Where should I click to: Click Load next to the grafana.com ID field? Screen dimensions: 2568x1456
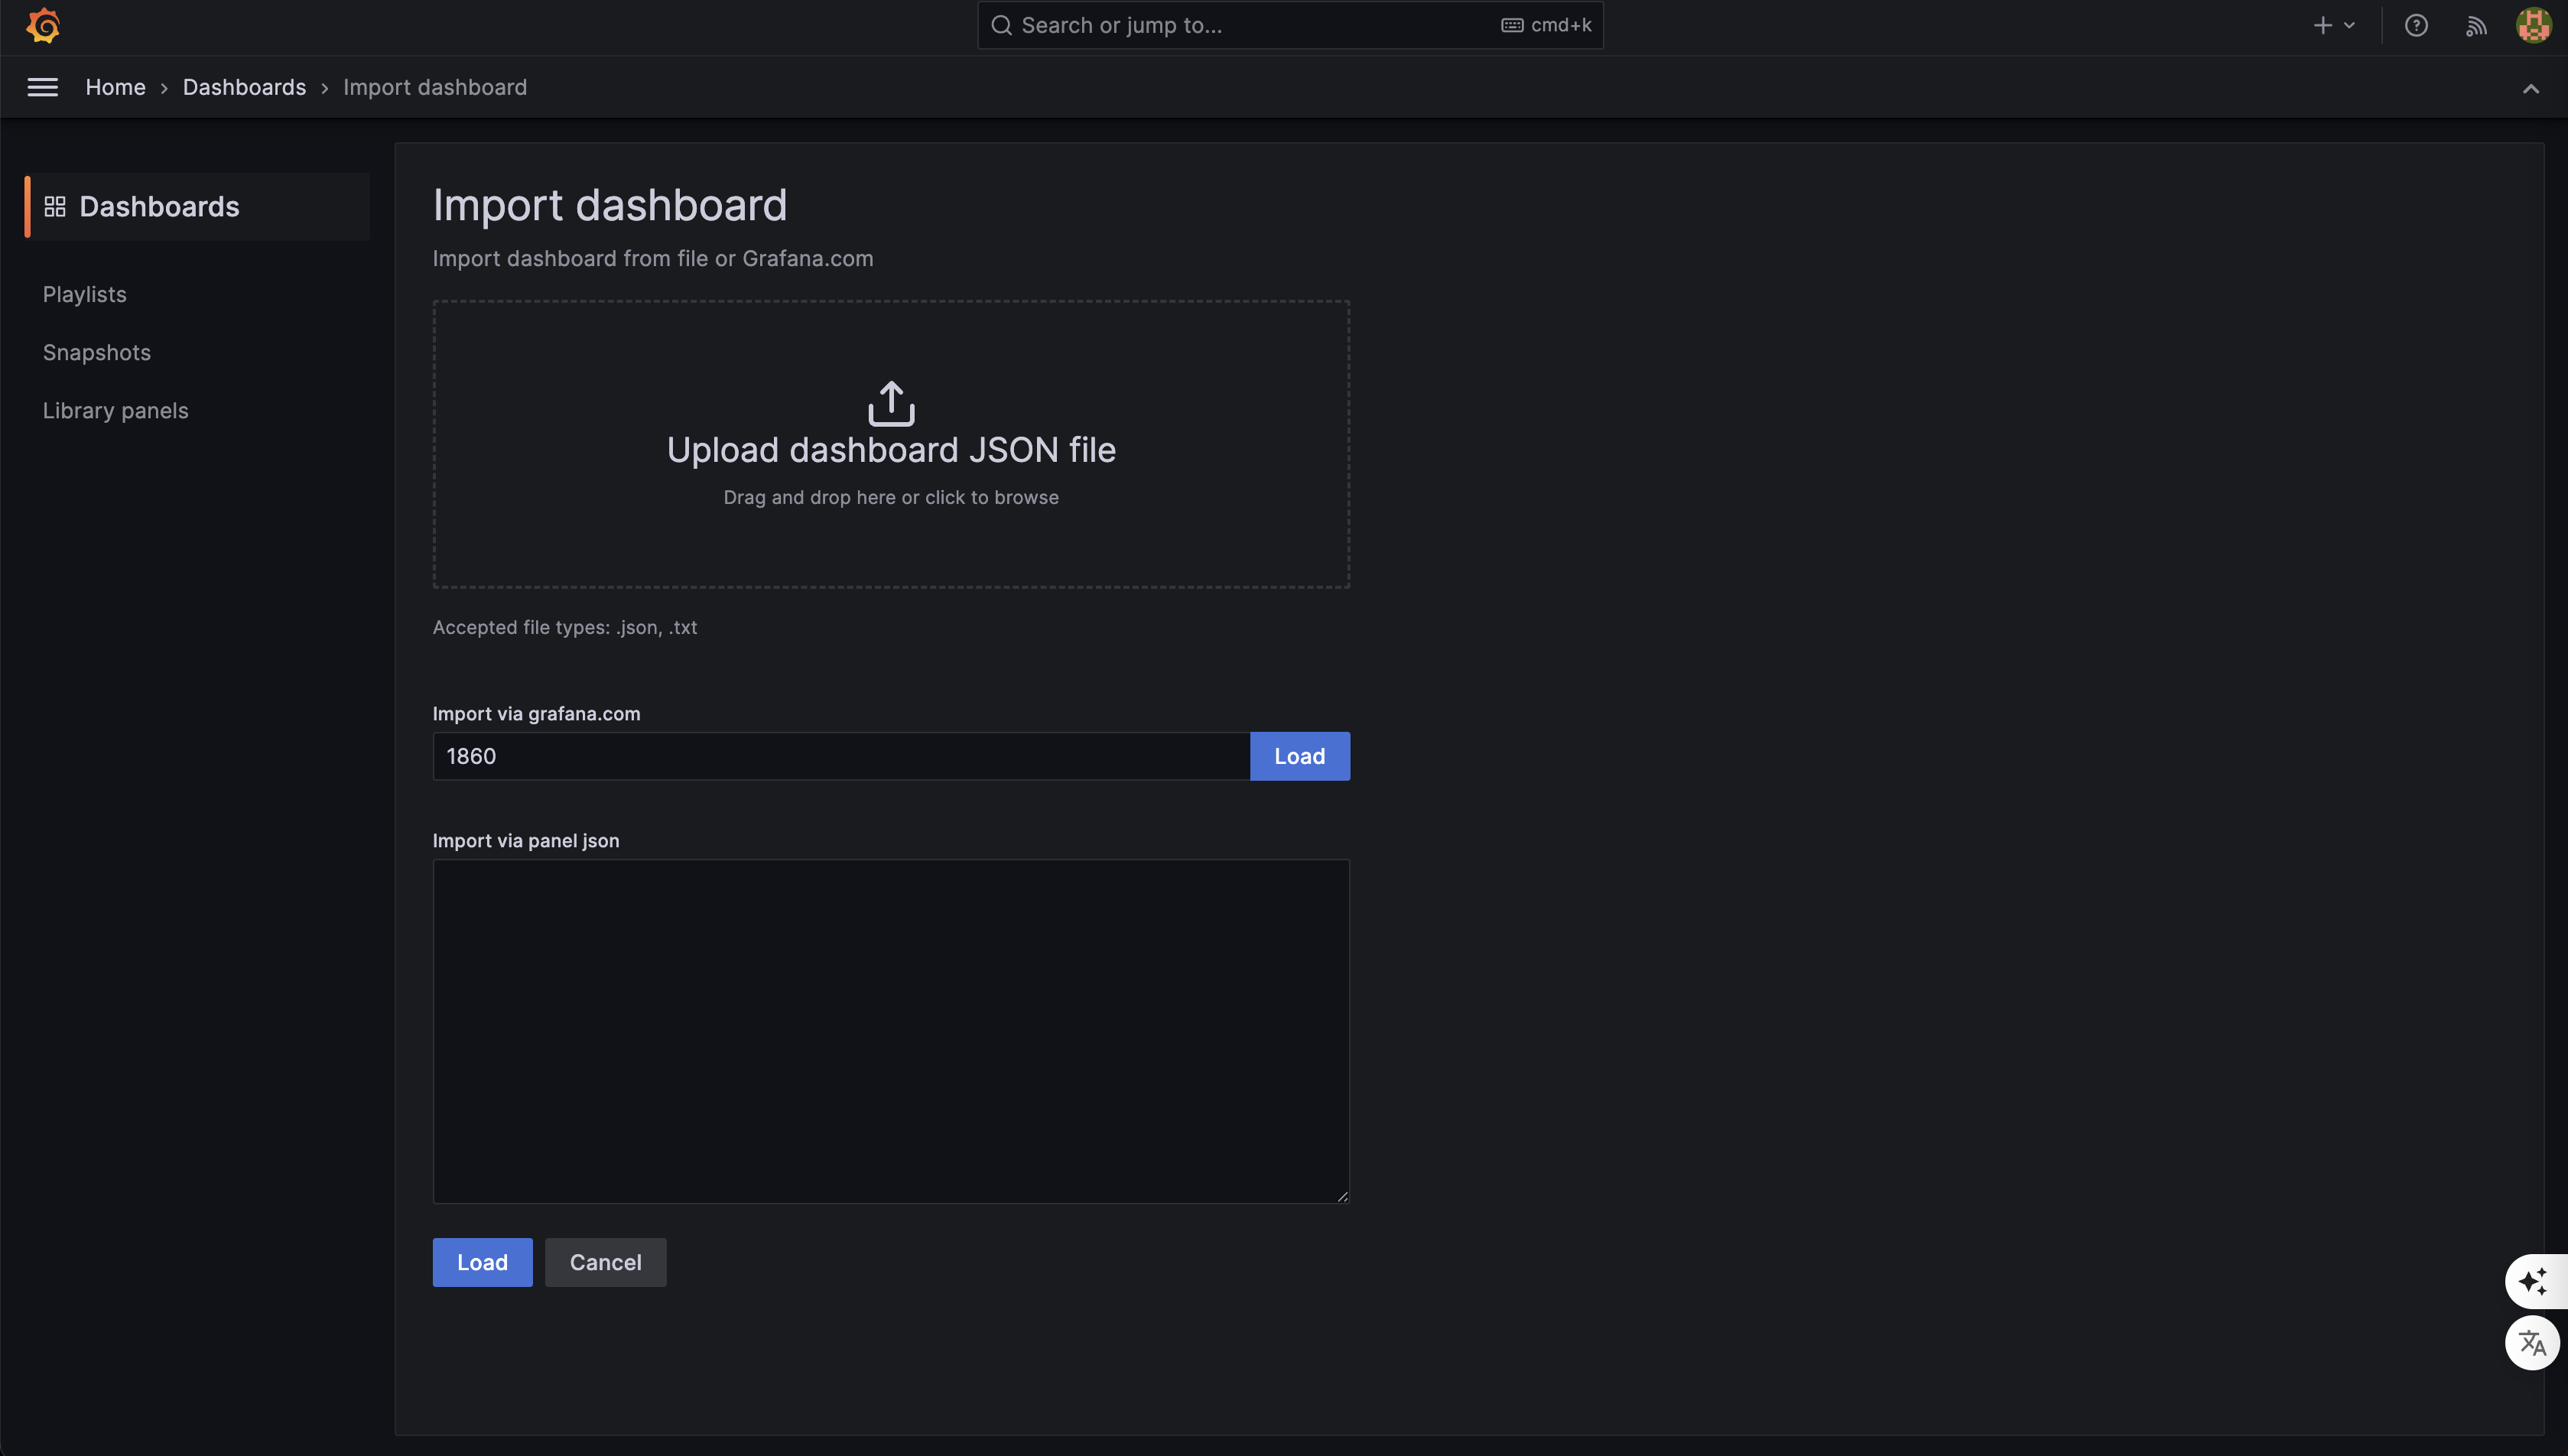point(1299,757)
